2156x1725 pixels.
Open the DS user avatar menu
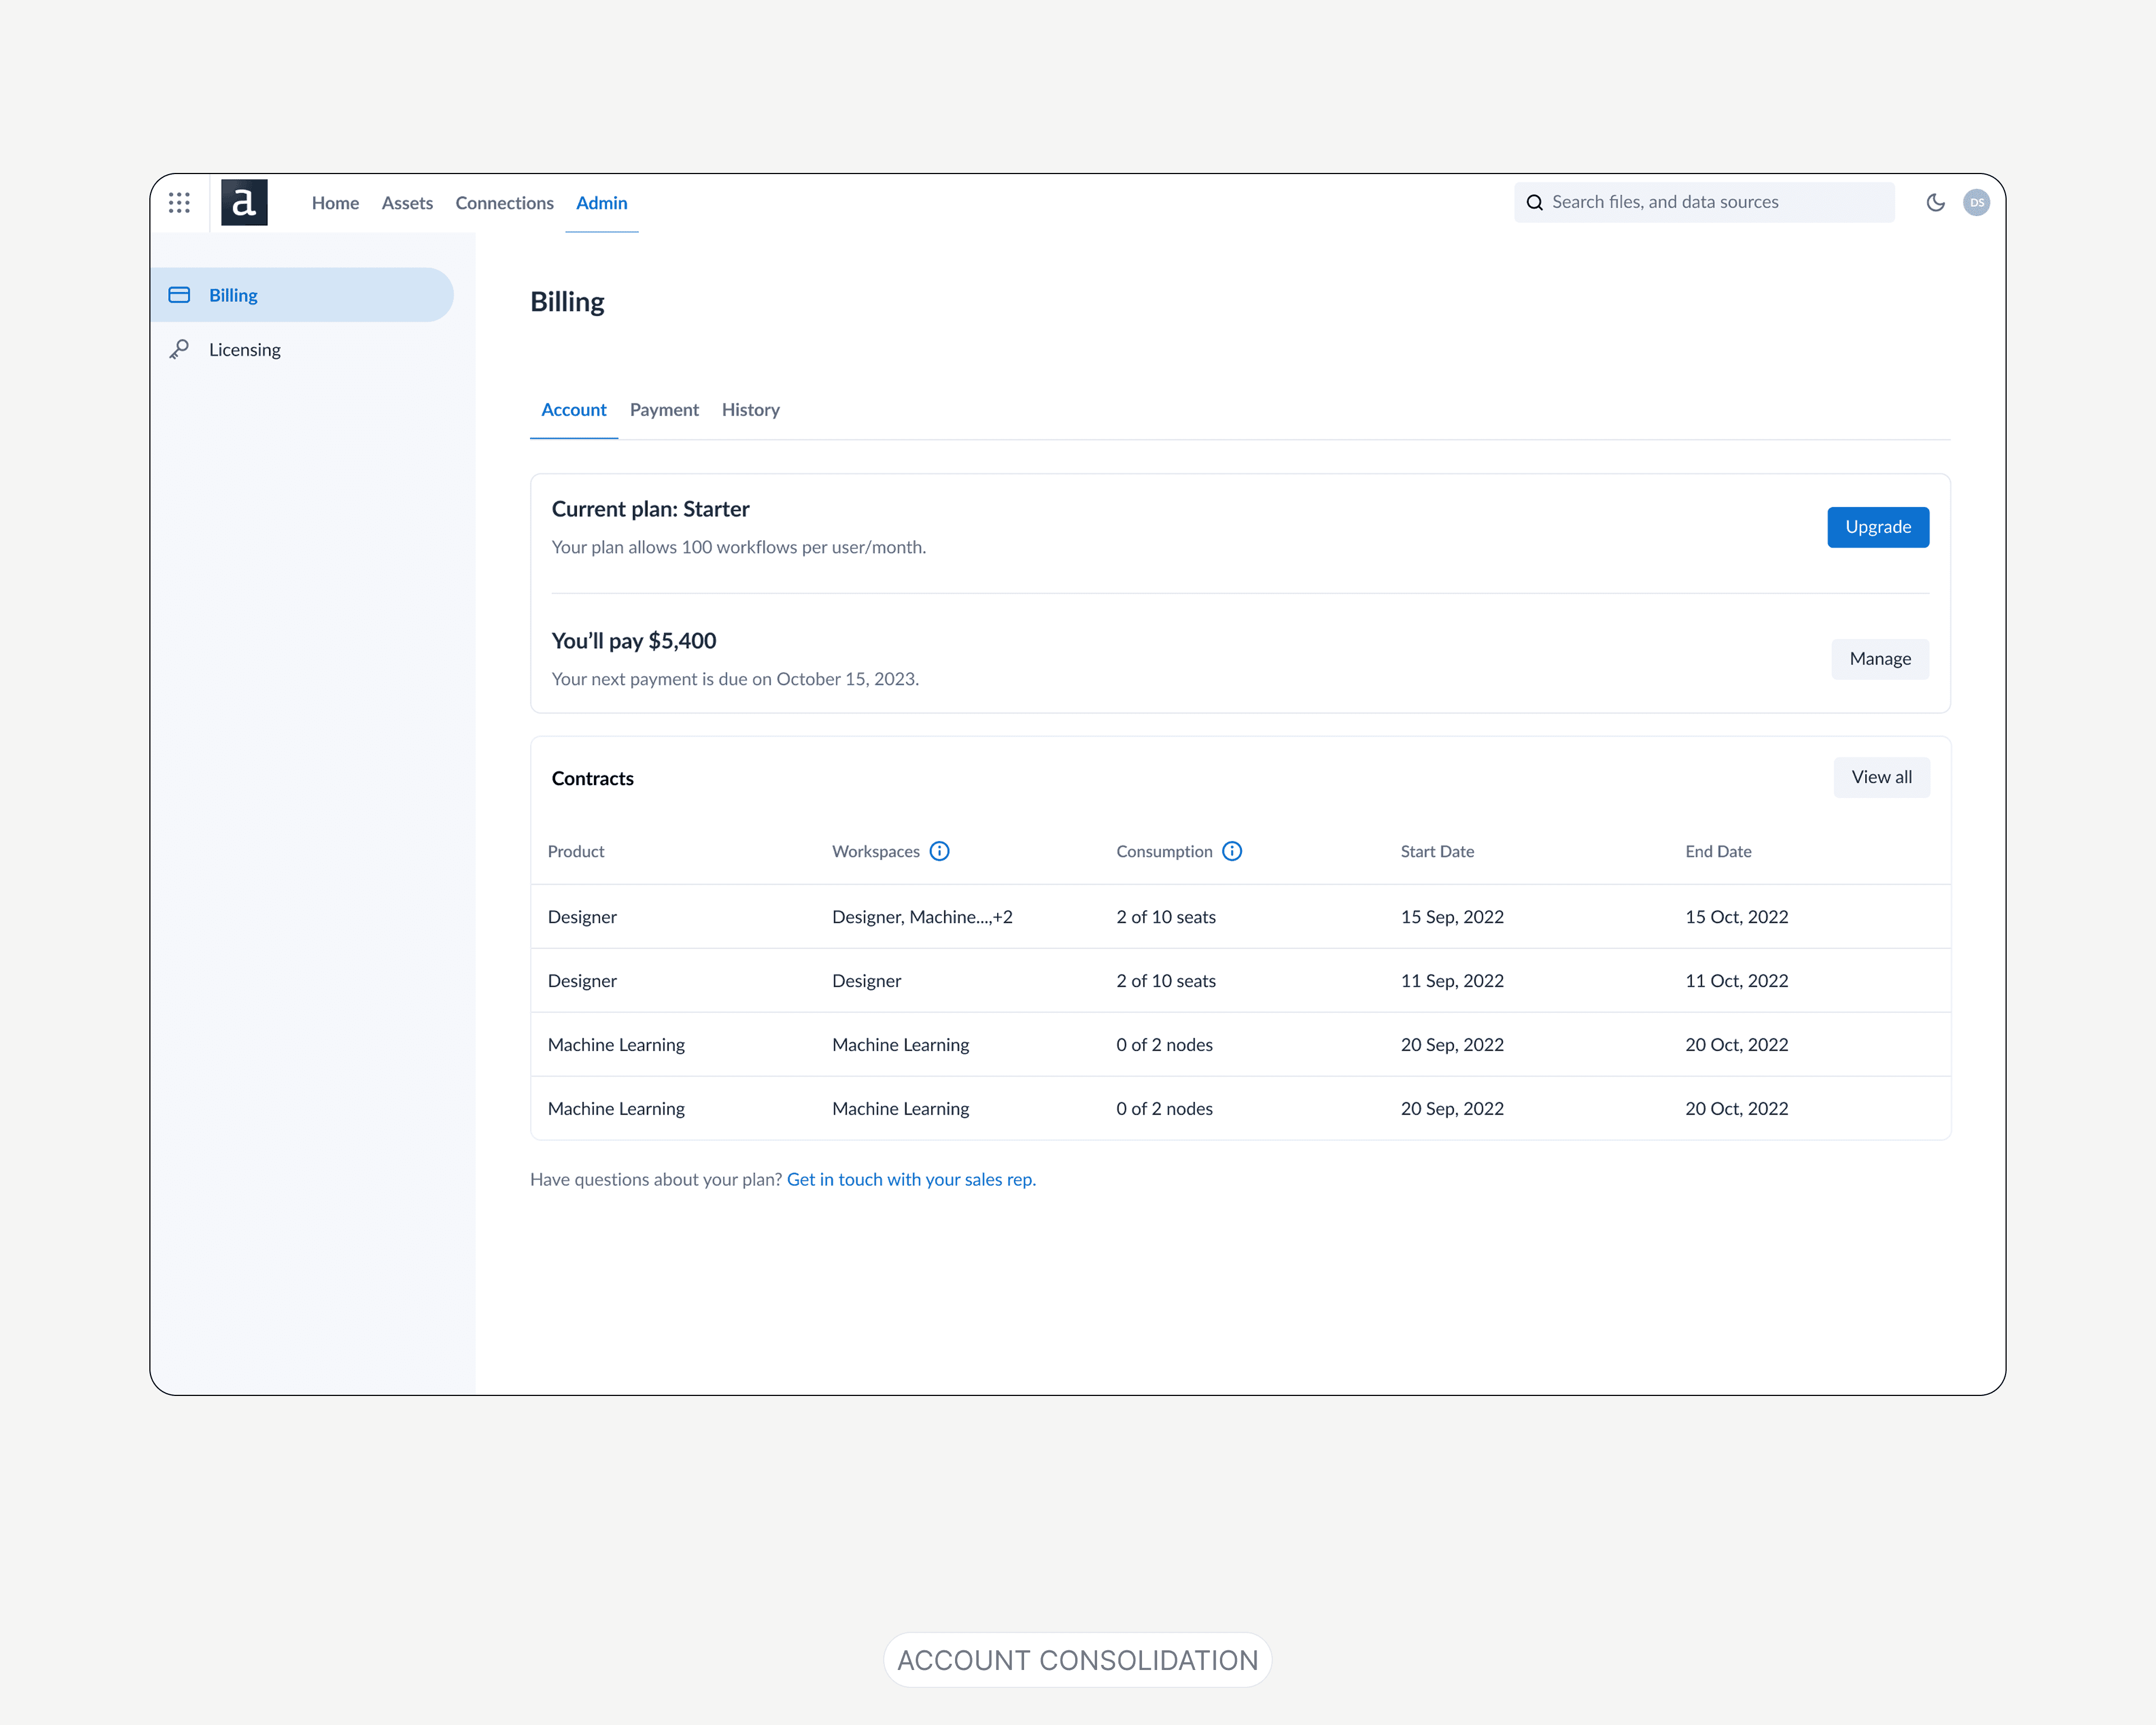(x=1976, y=203)
